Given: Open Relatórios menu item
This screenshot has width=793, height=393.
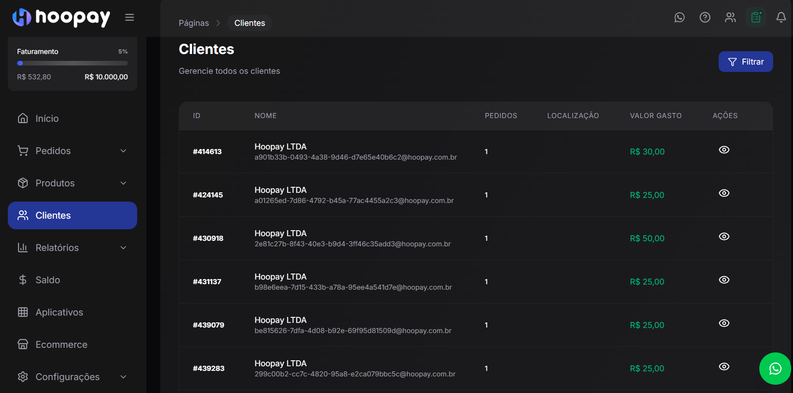Looking at the screenshot, I should [73, 248].
